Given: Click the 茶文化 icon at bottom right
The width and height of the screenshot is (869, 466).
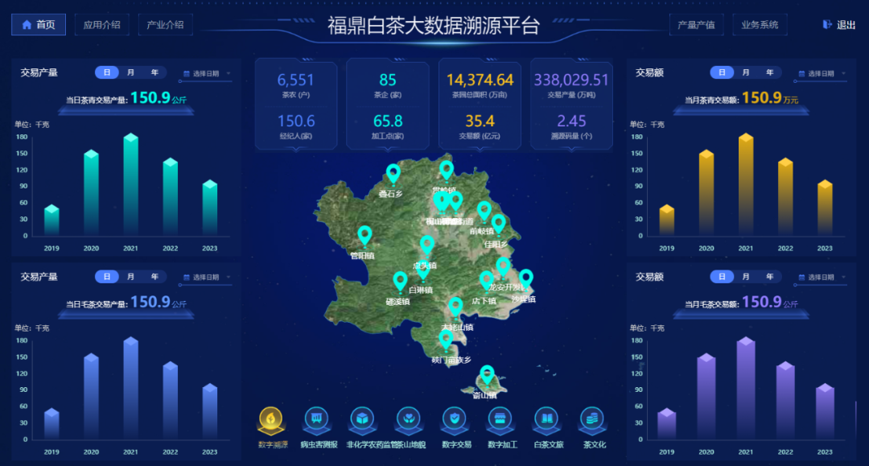Looking at the screenshot, I should [x=591, y=420].
